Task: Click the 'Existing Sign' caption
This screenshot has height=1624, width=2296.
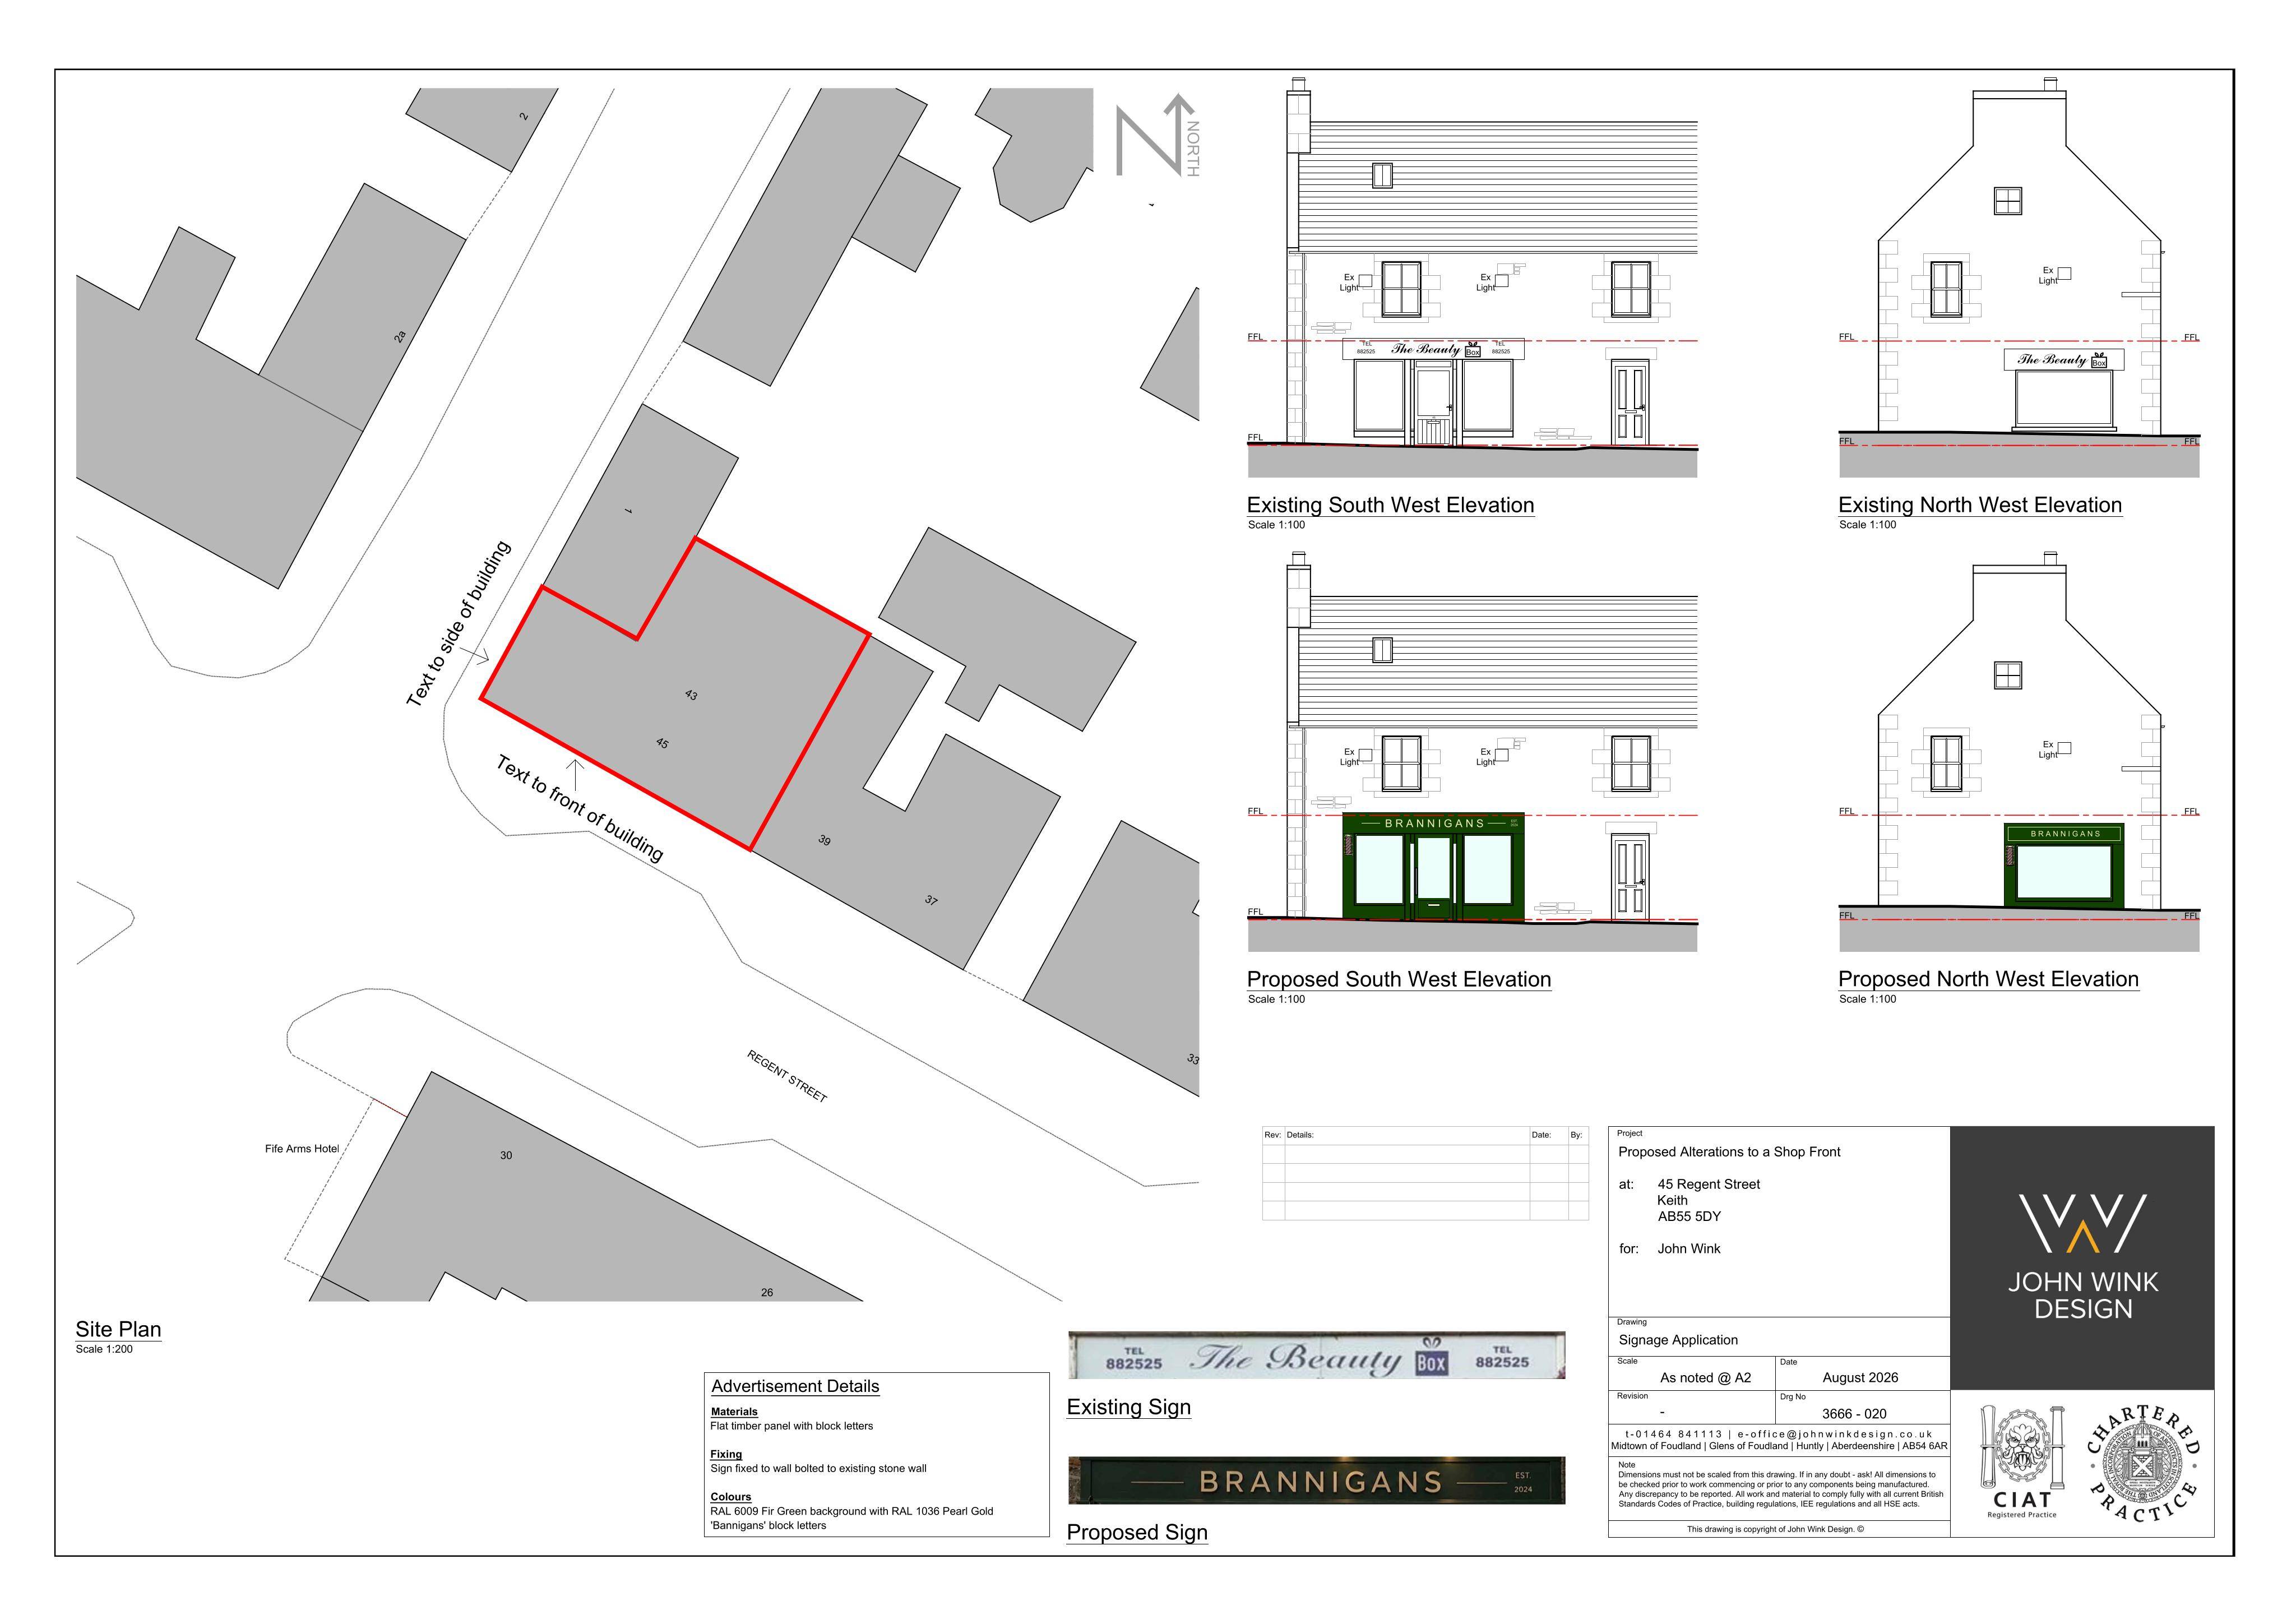Action: [1129, 1407]
